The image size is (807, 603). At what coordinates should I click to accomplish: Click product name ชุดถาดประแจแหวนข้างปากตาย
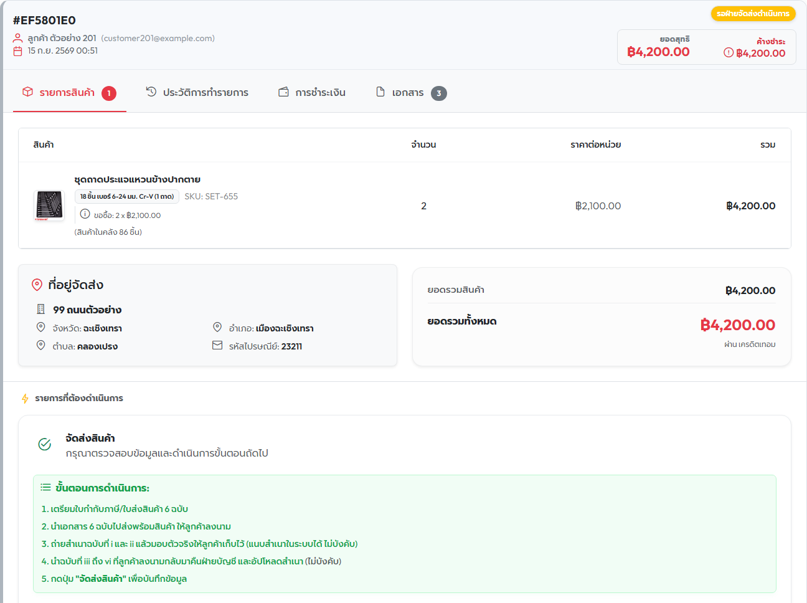138,180
